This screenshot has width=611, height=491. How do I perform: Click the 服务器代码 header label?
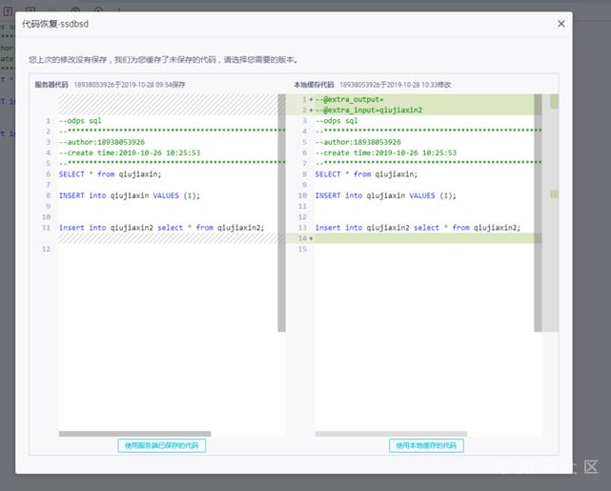(x=51, y=85)
